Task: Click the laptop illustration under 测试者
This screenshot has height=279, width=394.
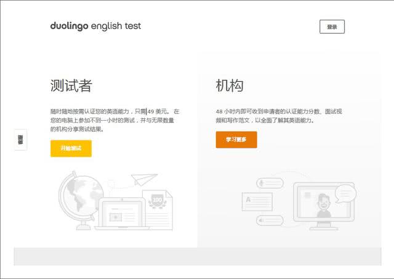Action: coord(121,214)
